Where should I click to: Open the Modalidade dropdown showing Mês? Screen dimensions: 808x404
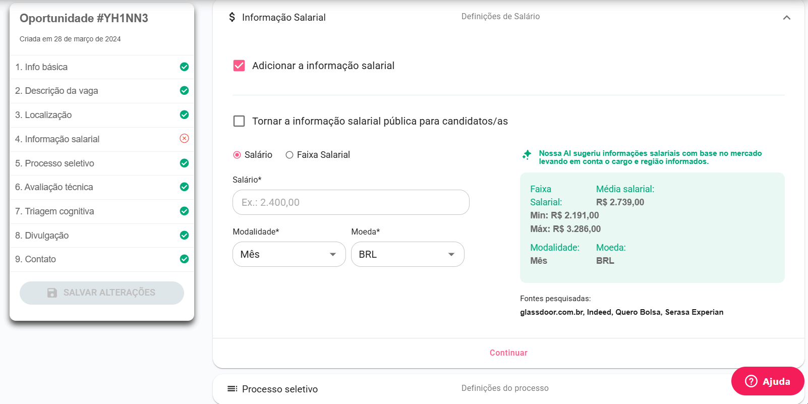click(x=288, y=254)
